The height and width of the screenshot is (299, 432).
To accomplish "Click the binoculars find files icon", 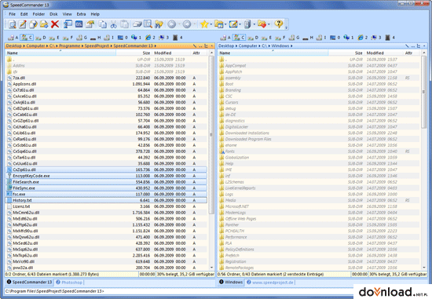I will tap(159, 24).
